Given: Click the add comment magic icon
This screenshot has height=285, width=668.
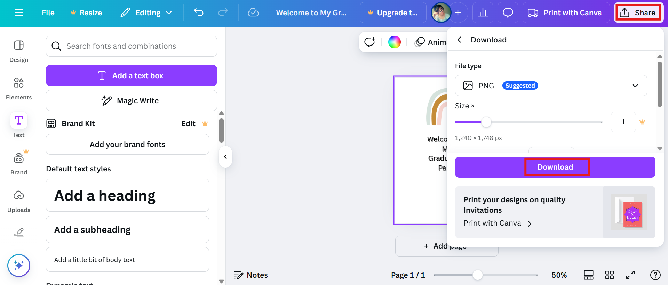Looking at the screenshot, I should tap(369, 42).
